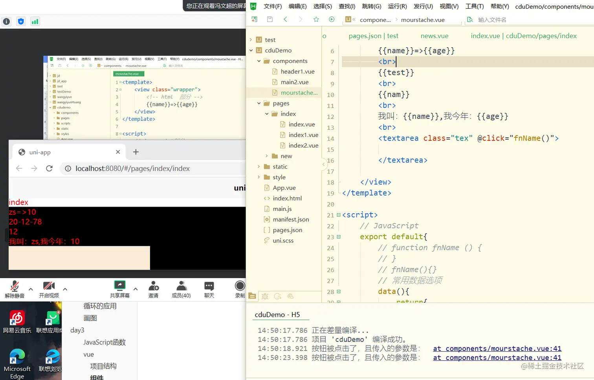The width and height of the screenshot is (594, 380).
Task: Click the browser back arrow
Action: pos(19,168)
